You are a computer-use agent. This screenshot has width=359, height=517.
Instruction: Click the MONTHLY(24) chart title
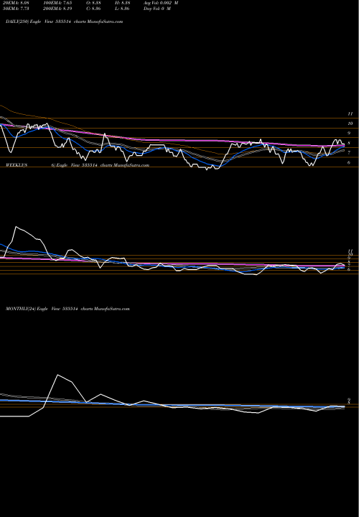[67, 309]
